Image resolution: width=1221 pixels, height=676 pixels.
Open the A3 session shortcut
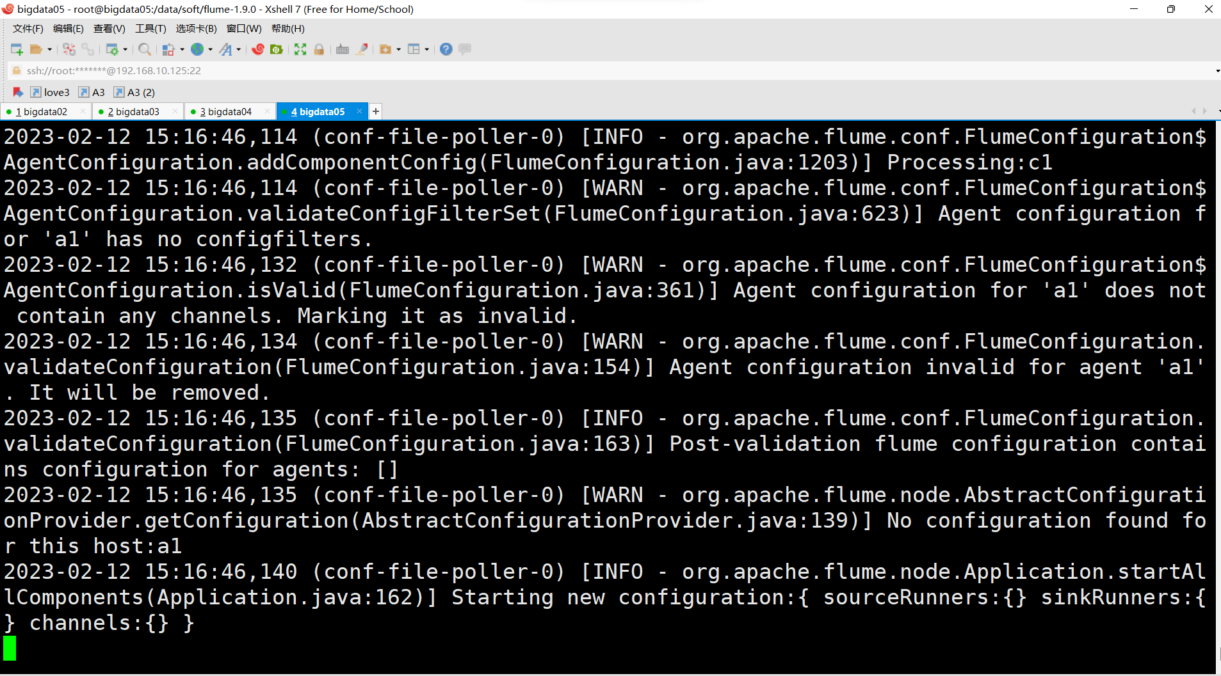(92, 92)
